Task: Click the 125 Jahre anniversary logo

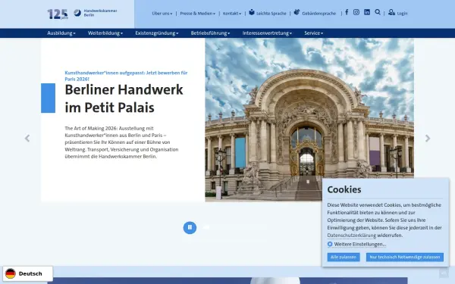Action: (58, 14)
